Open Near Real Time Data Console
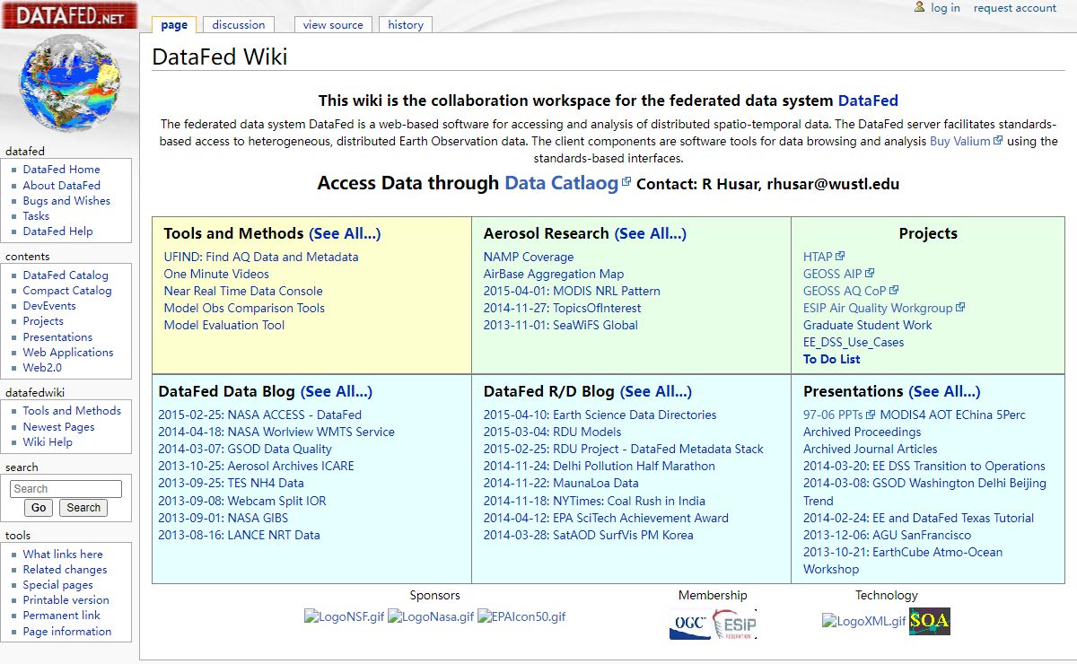The height and width of the screenshot is (664, 1077). [x=243, y=292]
